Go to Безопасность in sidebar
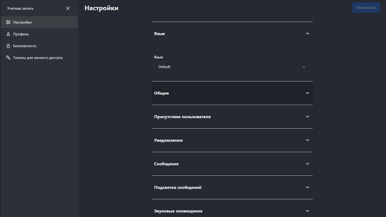The height and width of the screenshot is (217, 386). coord(25,46)
